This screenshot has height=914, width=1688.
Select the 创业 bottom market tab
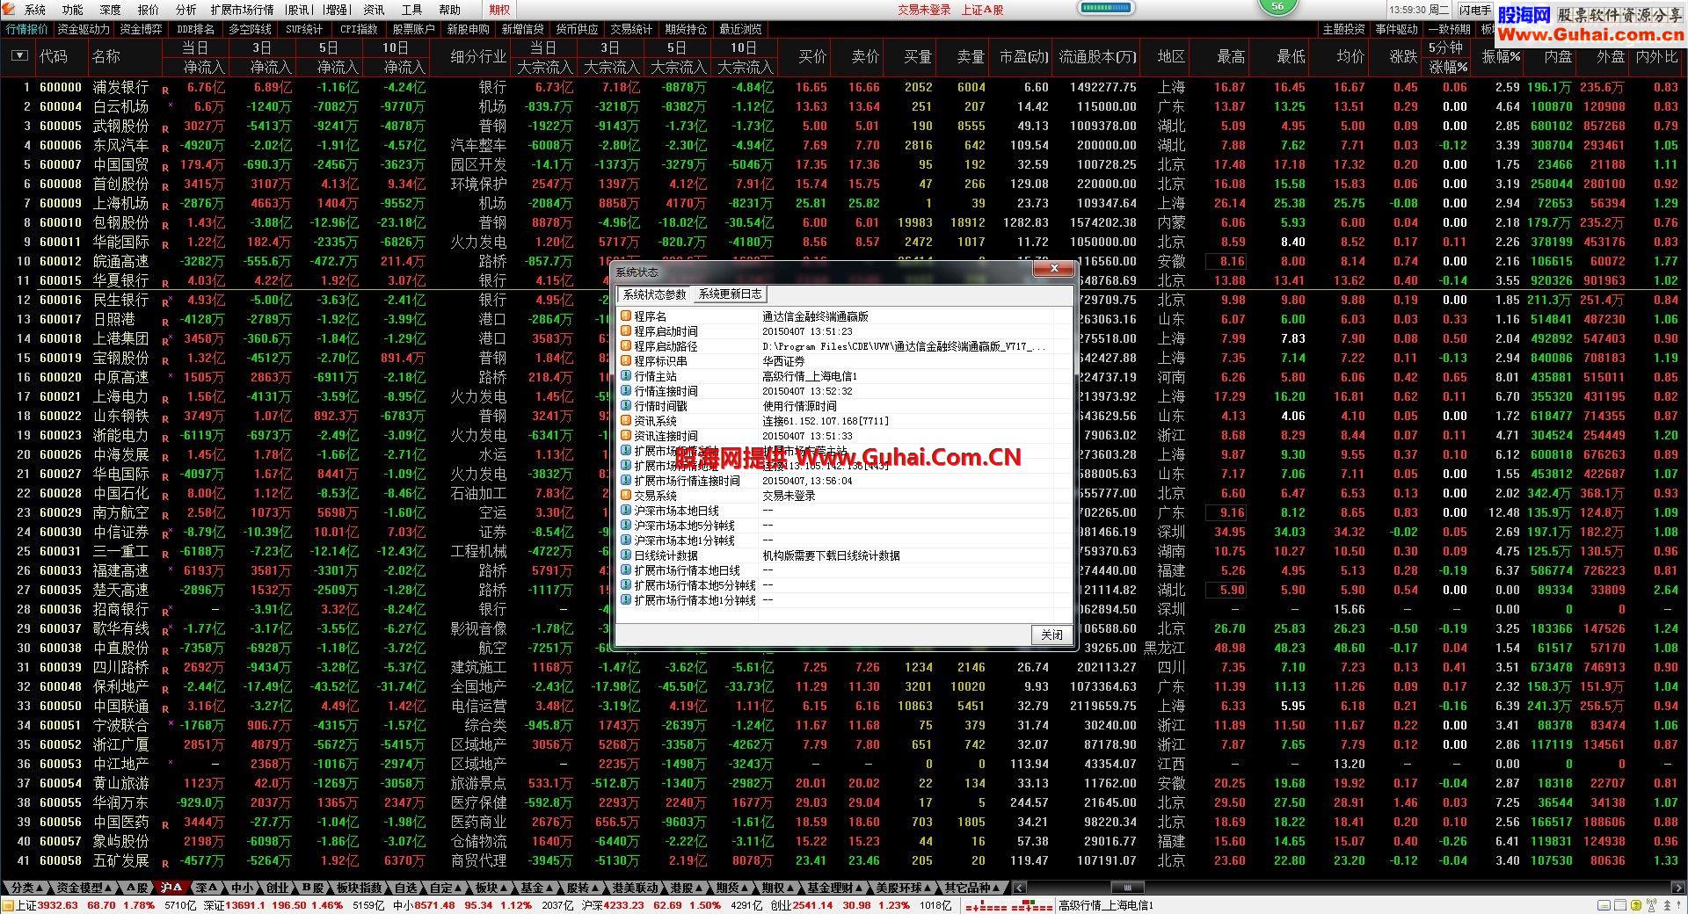pos(277,888)
